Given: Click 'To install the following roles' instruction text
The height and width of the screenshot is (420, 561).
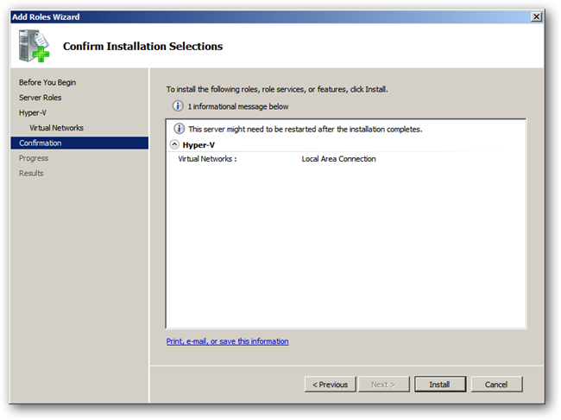Looking at the screenshot, I should pos(277,89).
